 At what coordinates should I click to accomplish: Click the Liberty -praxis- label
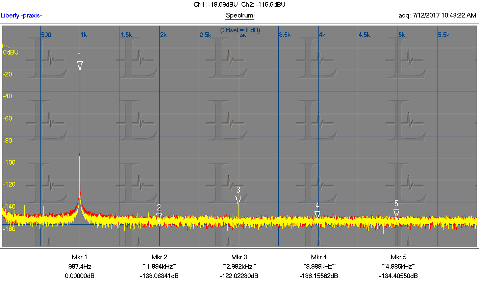tap(21, 15)
